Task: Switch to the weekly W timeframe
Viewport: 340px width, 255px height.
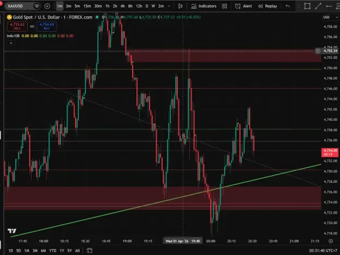Action: pos(153,6)
